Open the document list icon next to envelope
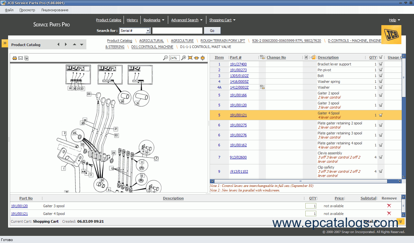Image resolution: width=414 pixels, height=243 pixels. click(x=27, y=58)
